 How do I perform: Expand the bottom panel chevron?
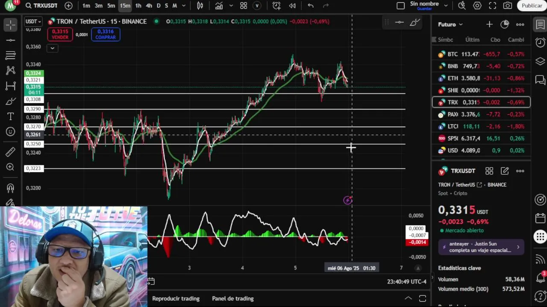(x=408, y=298)
